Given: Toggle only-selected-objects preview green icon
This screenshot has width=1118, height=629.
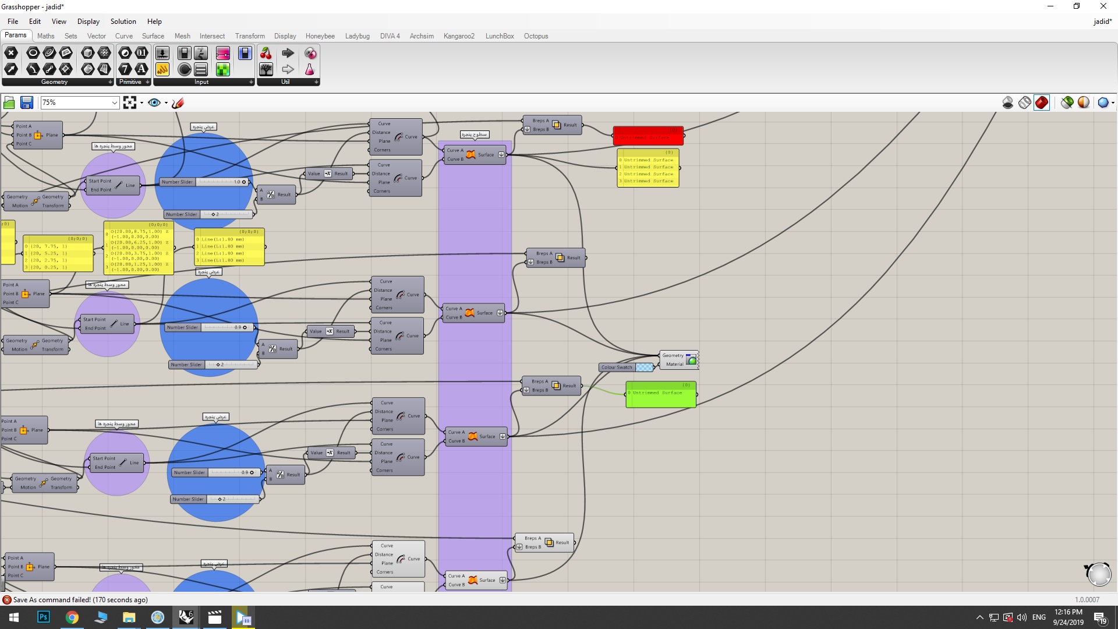Looking at the screenshot, I should click(x=1067, y=103).
